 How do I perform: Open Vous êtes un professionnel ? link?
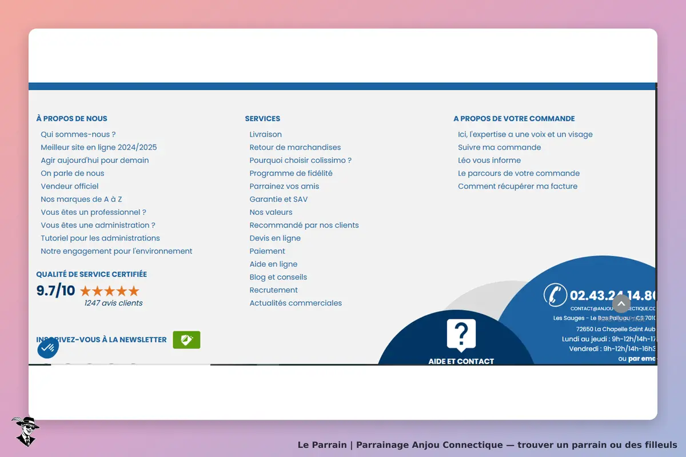[94, 212]
